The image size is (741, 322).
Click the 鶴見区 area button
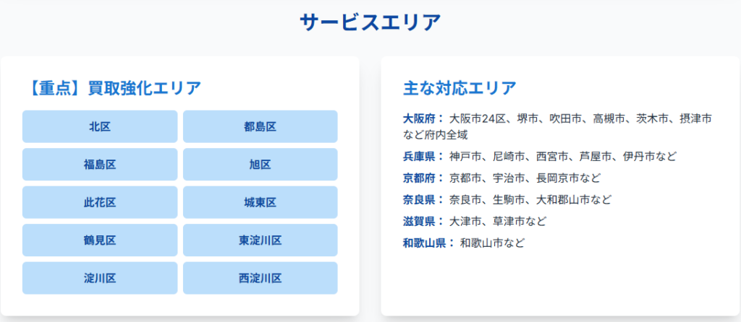tap(100, 240)
